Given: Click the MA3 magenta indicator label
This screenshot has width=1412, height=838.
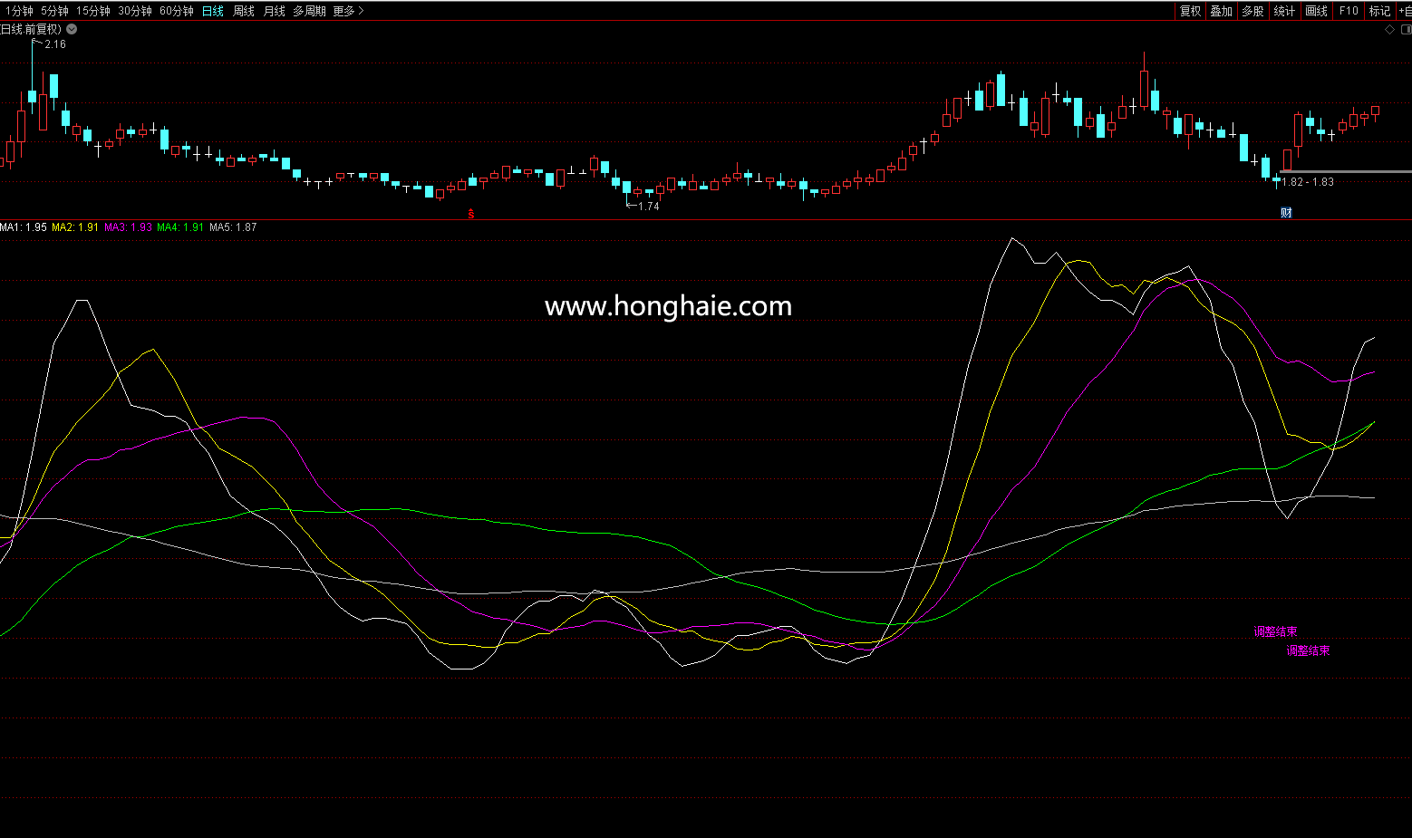Looking at the screenshot, I should pyautogui.click(x=128, y=227).
